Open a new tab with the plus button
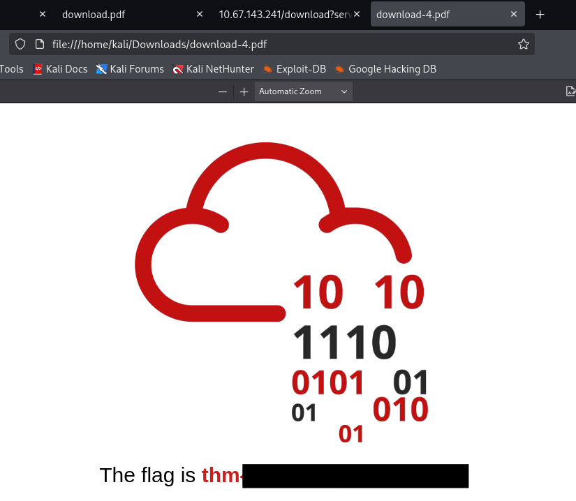Image resolution: width=576 pixels, height=501 pixels. click(540, 14)
